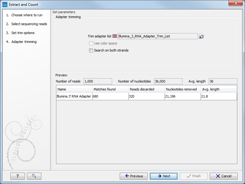Edit the Trim adapter list text field

click(x=157, y=36)
